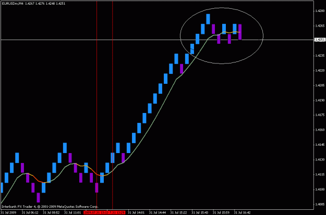Click the 1.4145 price scale label
Image resolution: width=326 pixels, height=215 pixels.
[x=320, y=145]
